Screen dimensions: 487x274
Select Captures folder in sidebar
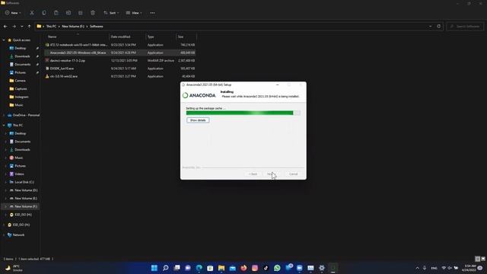(x=21, y=89)
